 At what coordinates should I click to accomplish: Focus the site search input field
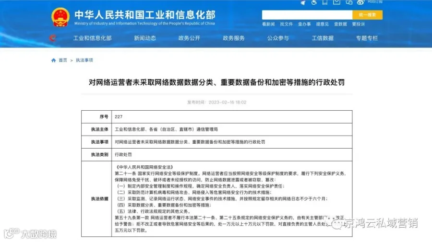307,15
